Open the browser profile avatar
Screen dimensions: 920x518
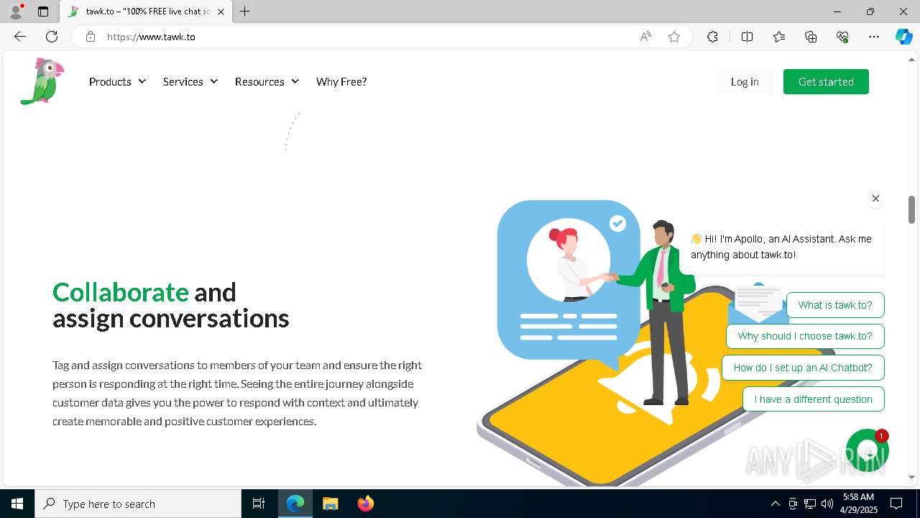[16, 12]
